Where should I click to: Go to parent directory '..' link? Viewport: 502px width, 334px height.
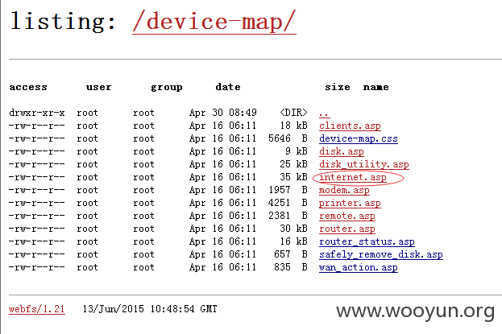click(324, 113)
